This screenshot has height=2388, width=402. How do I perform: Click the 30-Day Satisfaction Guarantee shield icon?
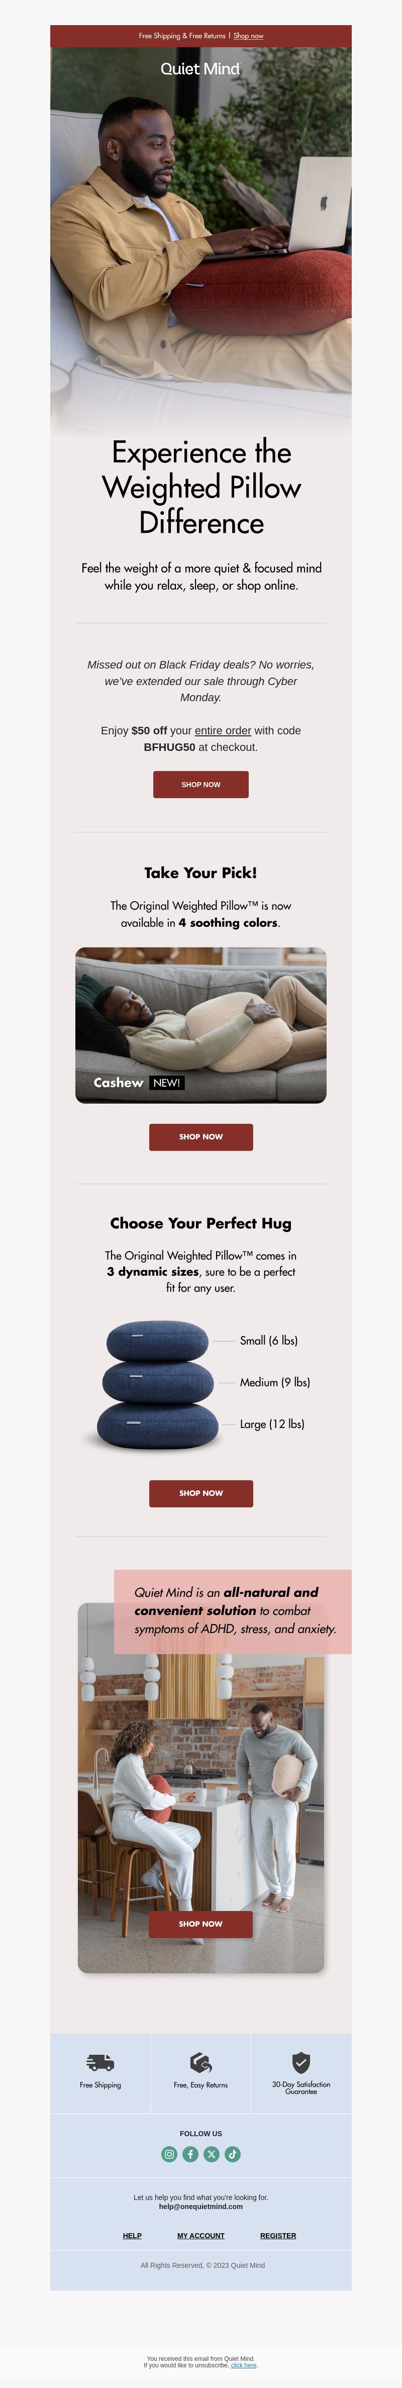pyautogui.click(x=301, y=2062)
